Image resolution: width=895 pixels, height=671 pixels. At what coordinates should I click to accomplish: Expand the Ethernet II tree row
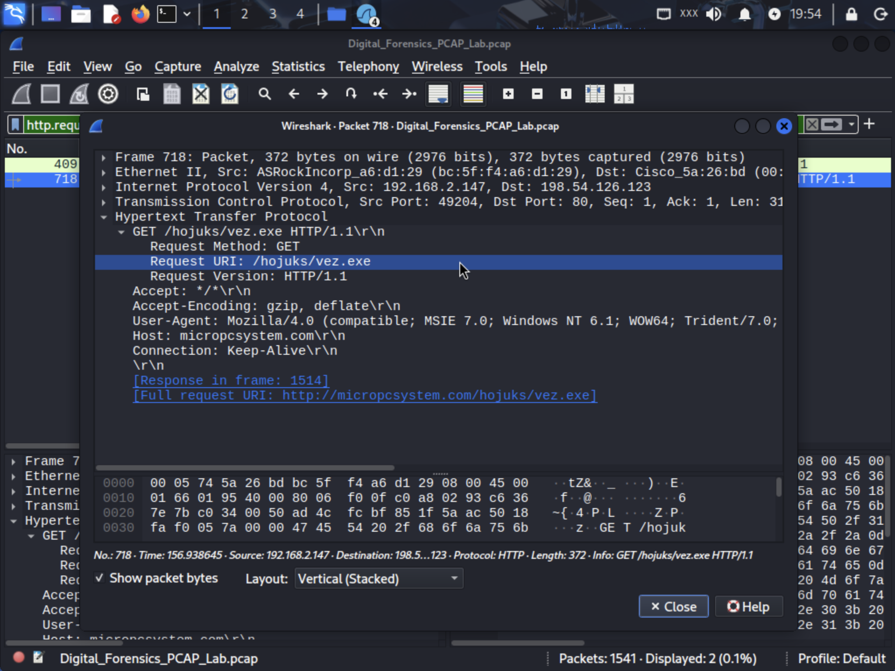104,172
